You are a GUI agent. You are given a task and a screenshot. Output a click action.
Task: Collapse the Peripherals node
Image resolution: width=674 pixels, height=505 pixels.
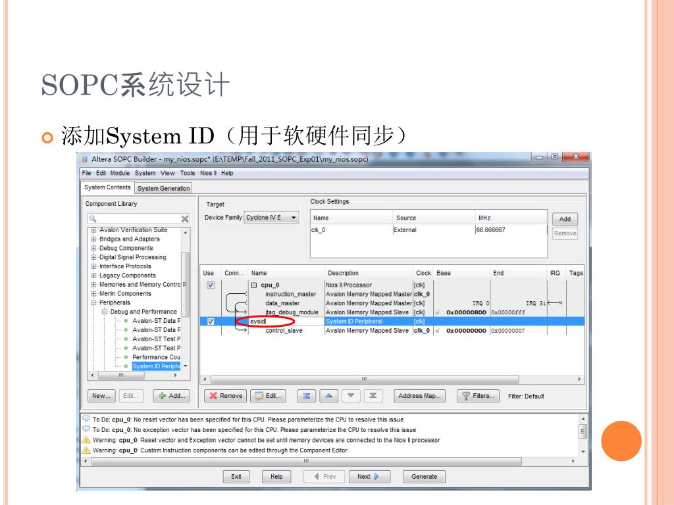click(93, 302)
